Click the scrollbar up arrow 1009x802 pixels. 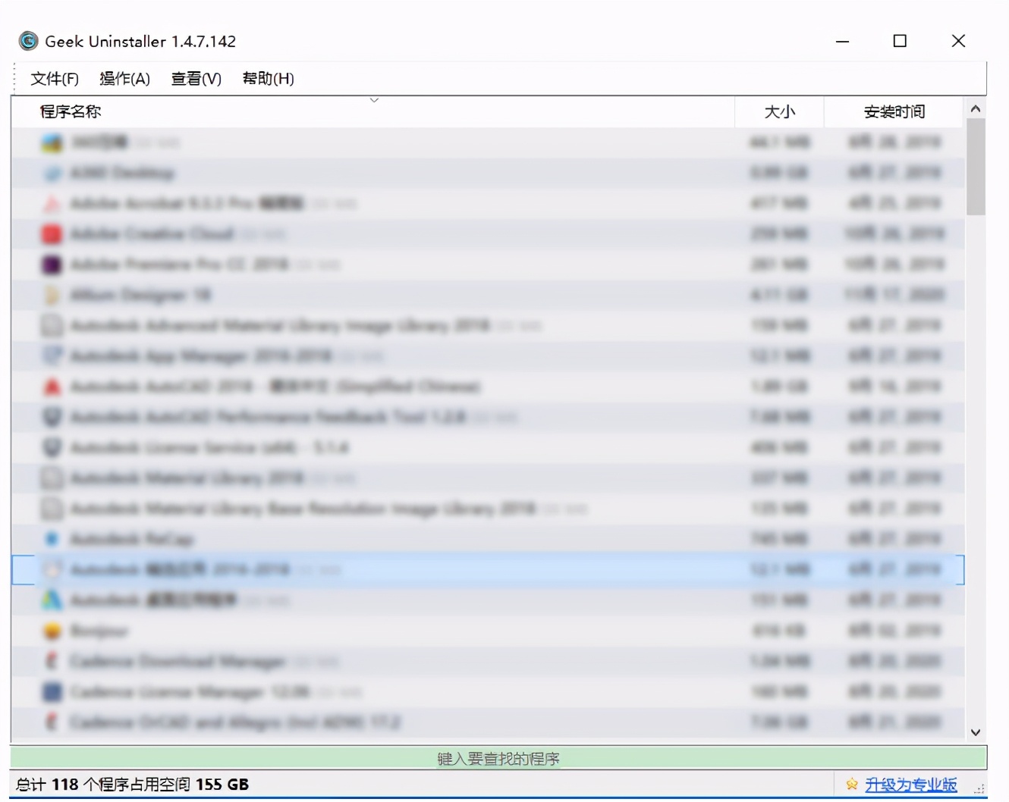976,108
